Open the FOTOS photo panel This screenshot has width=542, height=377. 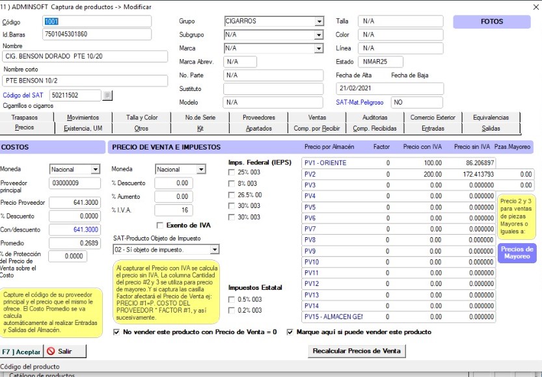[492, 21]
